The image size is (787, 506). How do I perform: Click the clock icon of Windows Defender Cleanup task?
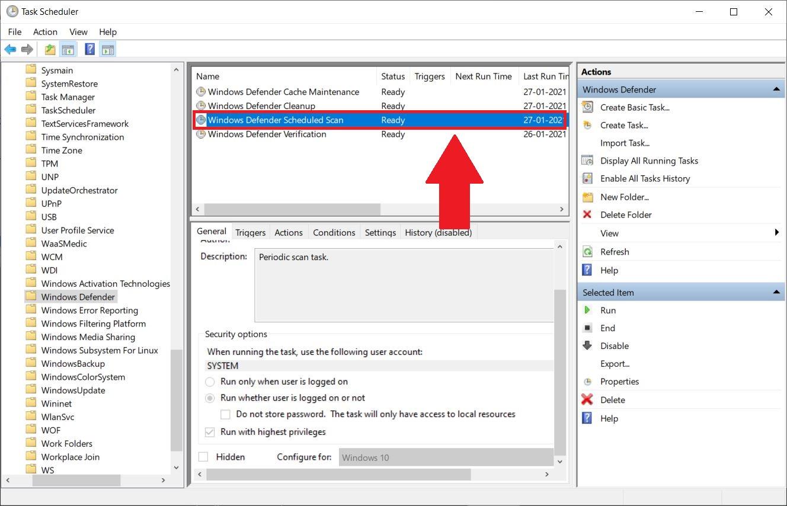pos(201,105)
